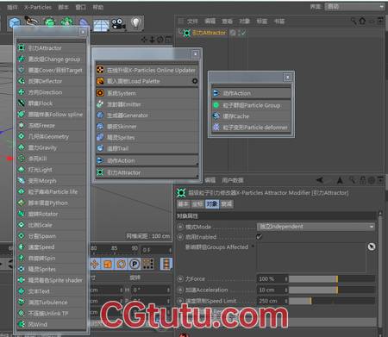388x337 pixels.
Task: Toggle the Enabled checkbox
Action: click(259, 237)
